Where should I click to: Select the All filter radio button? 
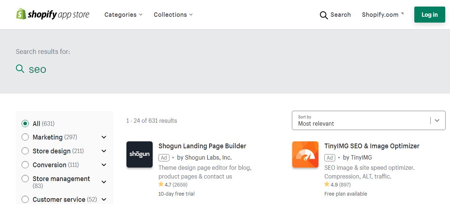point(25,123)
